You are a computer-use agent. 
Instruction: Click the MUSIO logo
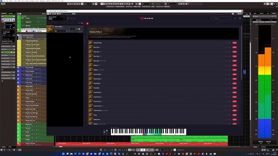(x=147, y=18)
